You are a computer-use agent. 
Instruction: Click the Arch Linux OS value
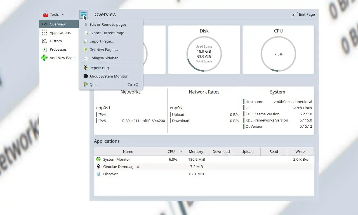tap(303, 108)
